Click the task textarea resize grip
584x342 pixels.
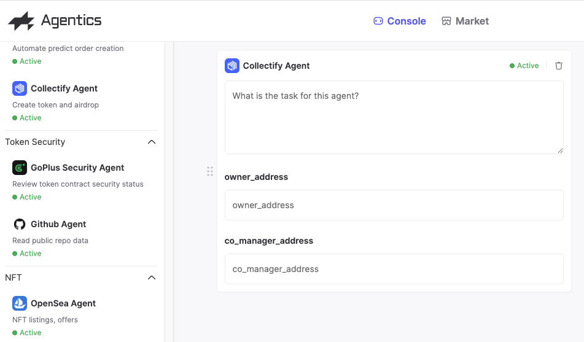coord(560,150)
